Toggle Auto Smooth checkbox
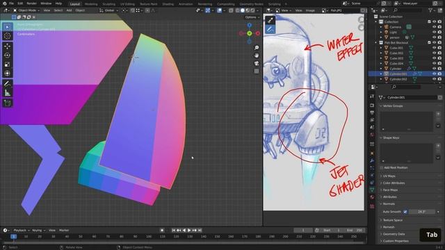Screen dimensions: 445x250 pos(405,212)
